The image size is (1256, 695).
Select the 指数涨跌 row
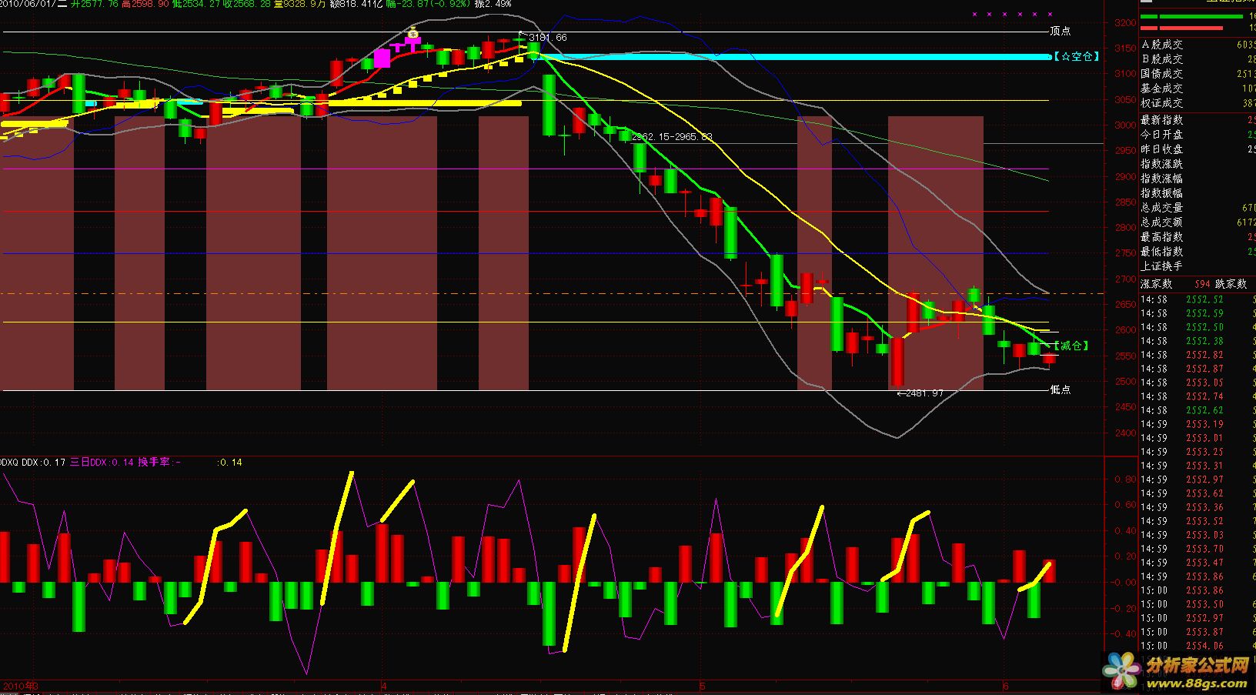point(1198,164)
